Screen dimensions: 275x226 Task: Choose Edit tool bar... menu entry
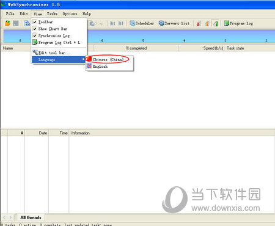59,53
